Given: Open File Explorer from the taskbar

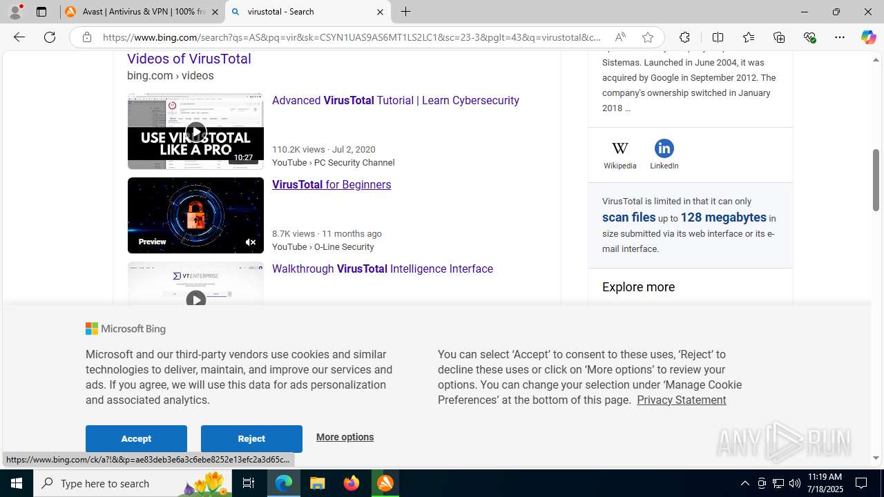Looking at the screenshot, I should [318, 483].
